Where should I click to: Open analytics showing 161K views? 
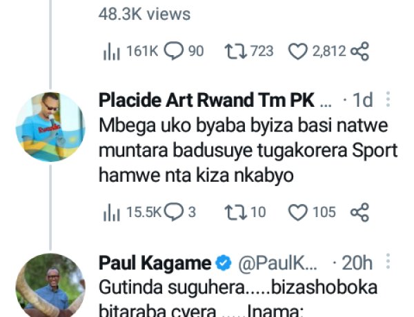tap(130, 52)
